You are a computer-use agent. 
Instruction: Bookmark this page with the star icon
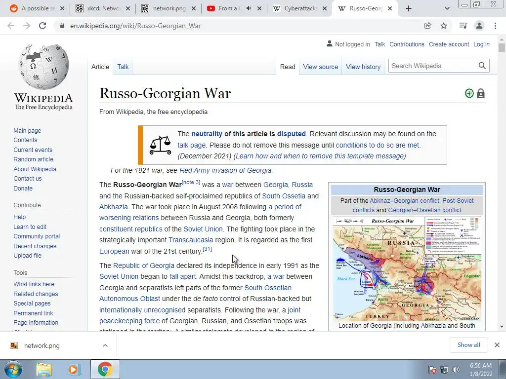pos(444,26)
